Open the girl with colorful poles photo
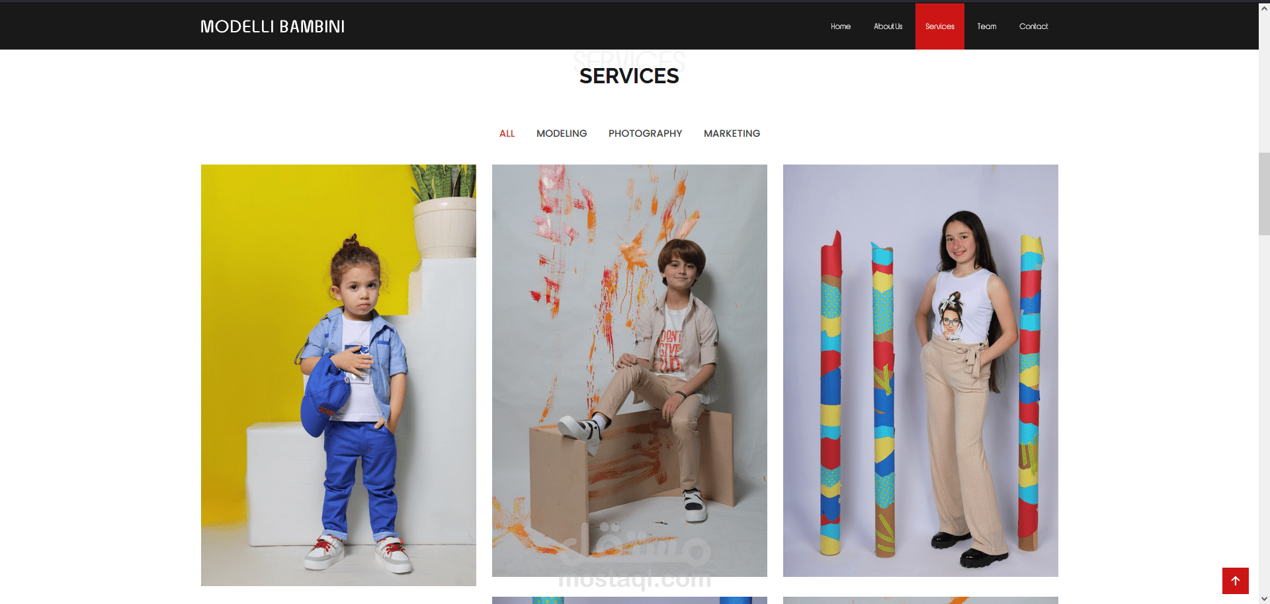1270x604 pixels. point(921,371)
